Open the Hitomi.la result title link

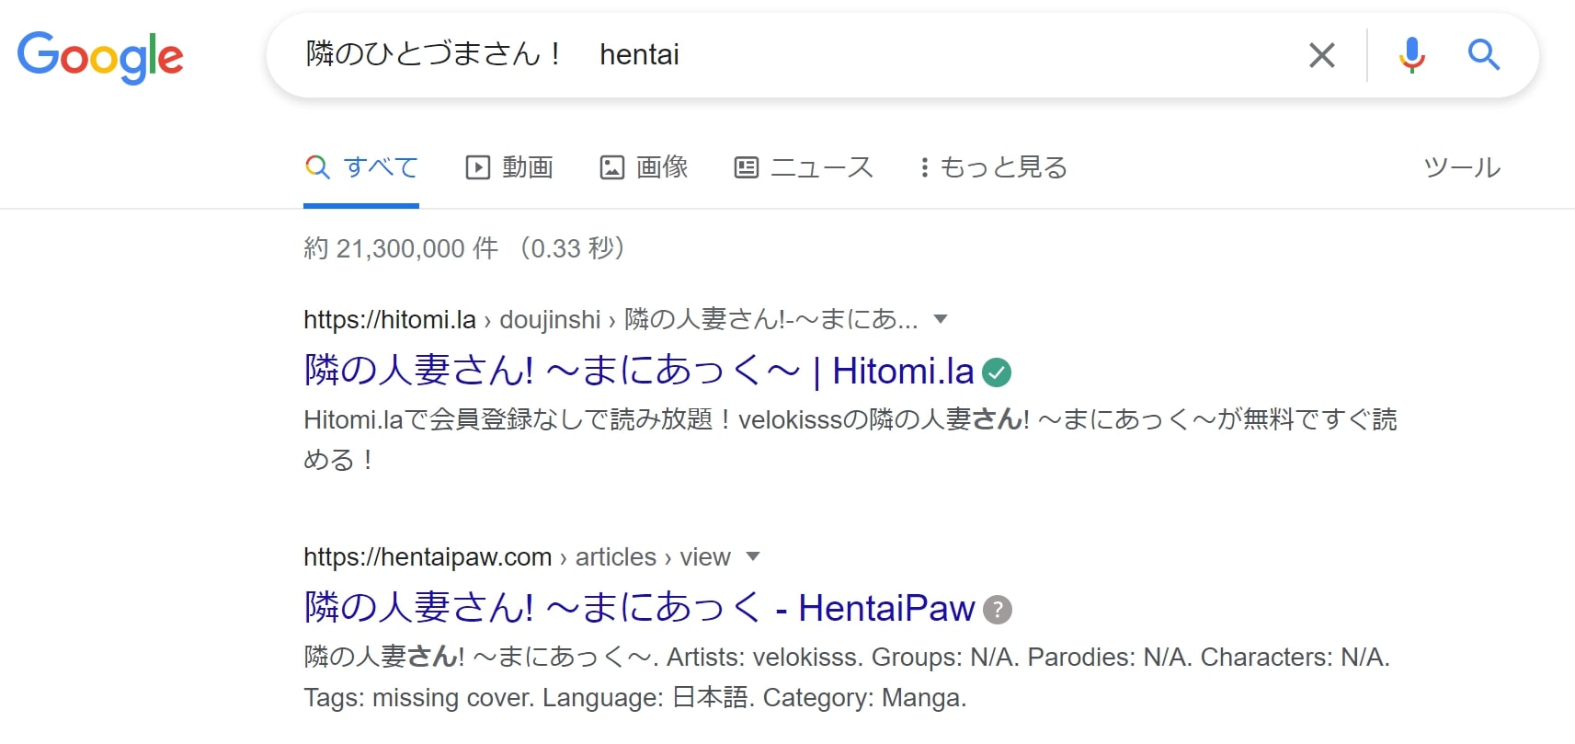639,371
